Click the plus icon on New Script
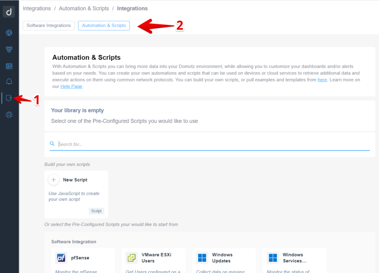The height and width of the screenshot is (273, 379). [x=53, y=180]
